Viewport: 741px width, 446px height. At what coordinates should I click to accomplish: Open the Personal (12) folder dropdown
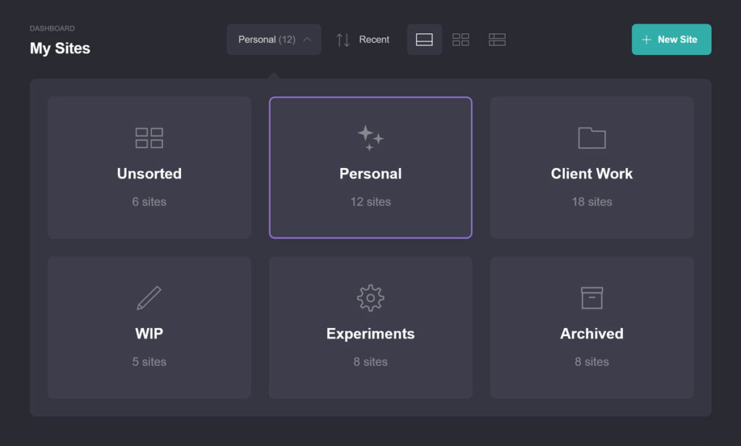266,40
